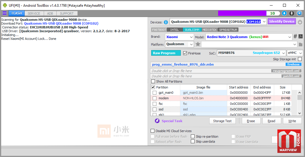Open the eMMC storage type dropdown

(295, 53)
